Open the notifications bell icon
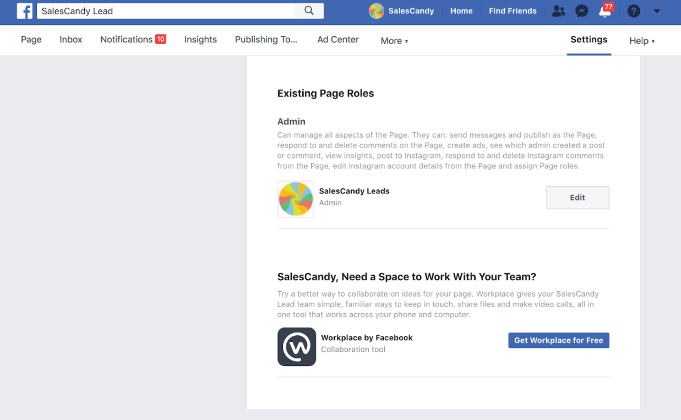 click(x=604, y=12)
